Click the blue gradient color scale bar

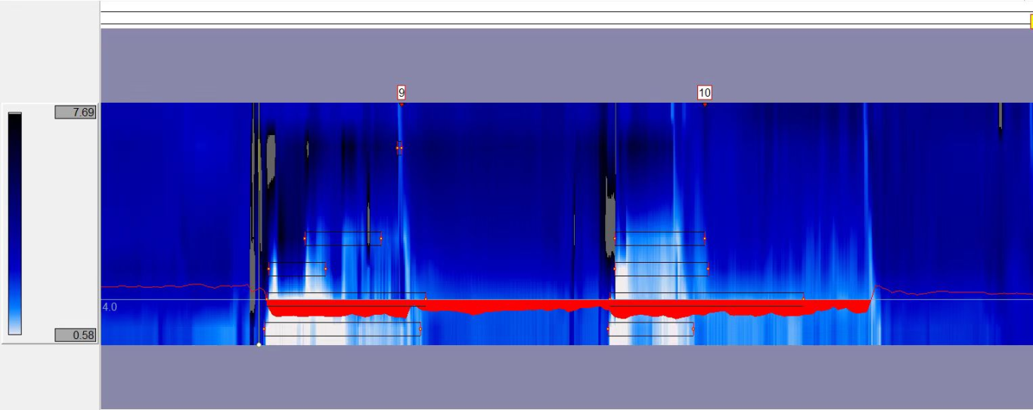[15, 223]
